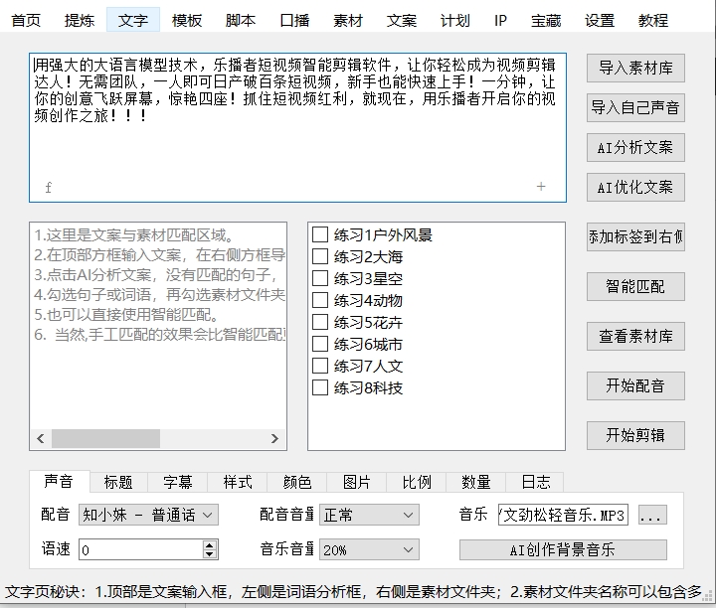Check the 练习1户外风景 folder checkbox

tap(320, 235)
